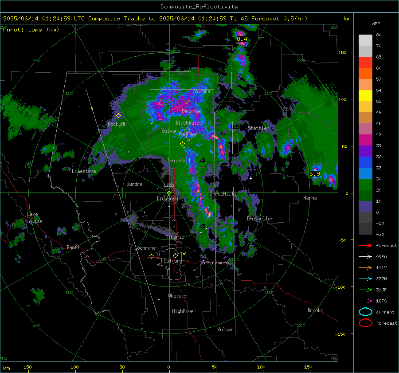Click the Limestone label
The image size is (399, 373).
coord(84,171)
